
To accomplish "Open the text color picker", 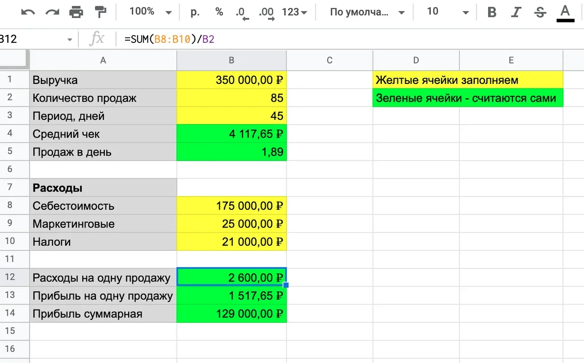I will click(x=565, y=12).
